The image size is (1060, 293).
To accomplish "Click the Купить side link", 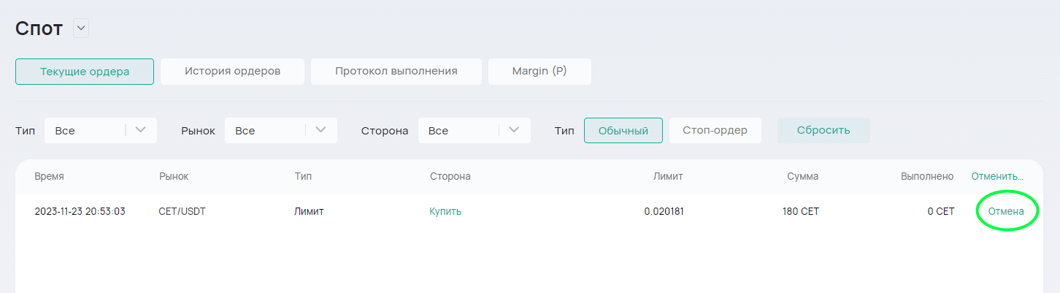I will point(445,211).
